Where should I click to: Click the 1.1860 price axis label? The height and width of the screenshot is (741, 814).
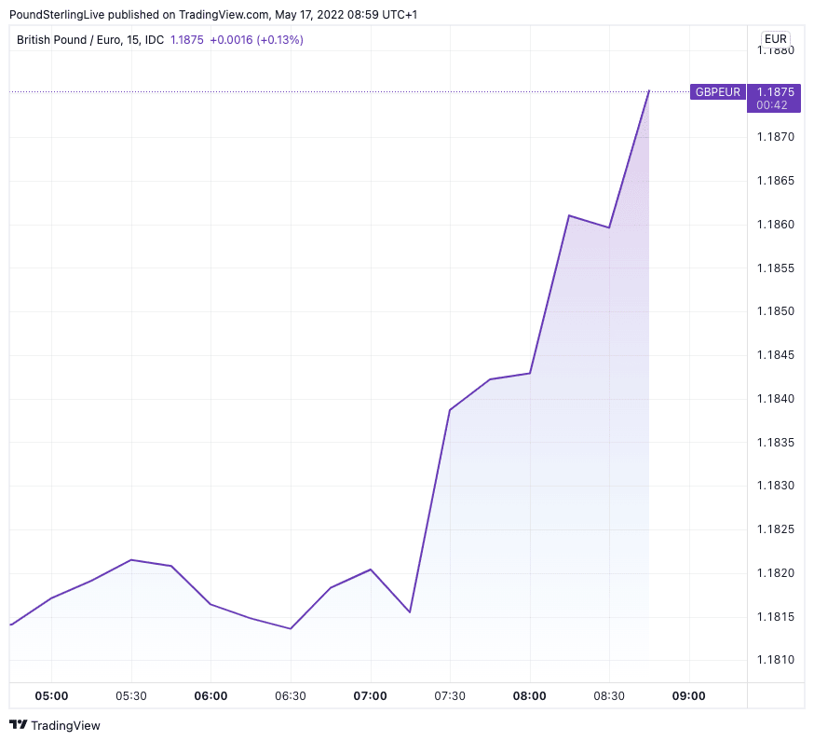pyautogui.click(x=775, y=225)
